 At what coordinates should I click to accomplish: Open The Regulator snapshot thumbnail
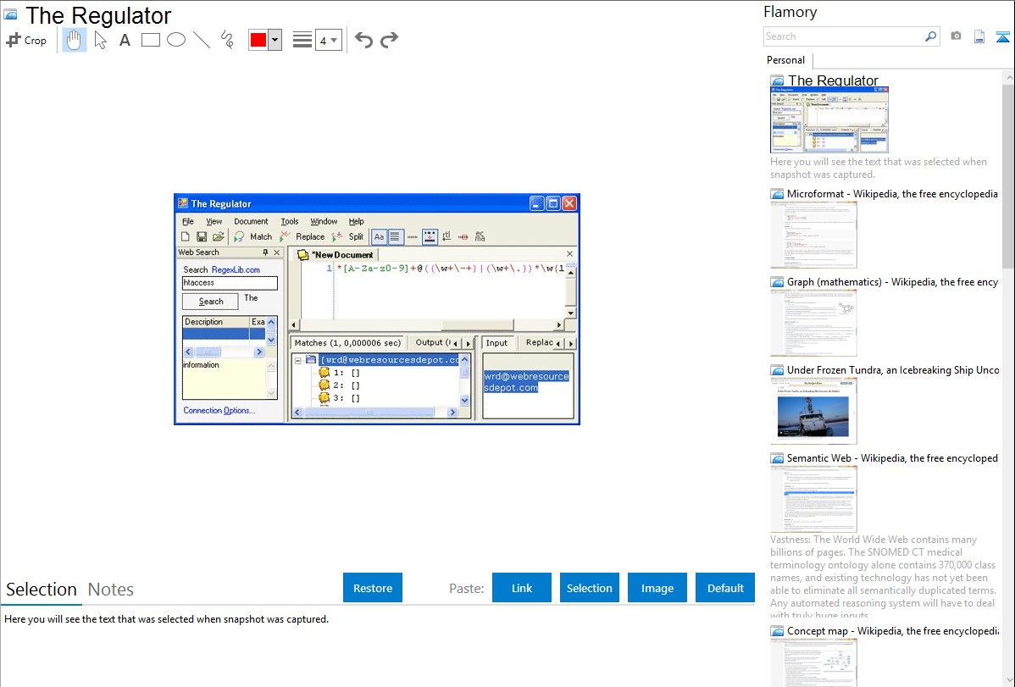829,120
